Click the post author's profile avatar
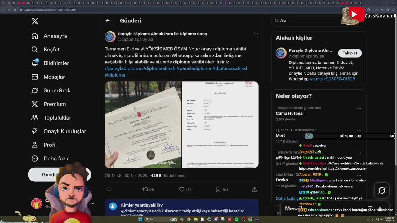Viewport: 397px width, 223px height. pos(110,37)
